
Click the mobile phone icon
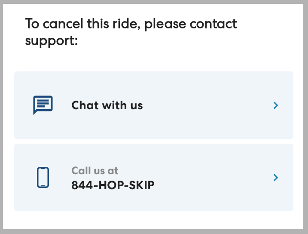pos(43,177)
